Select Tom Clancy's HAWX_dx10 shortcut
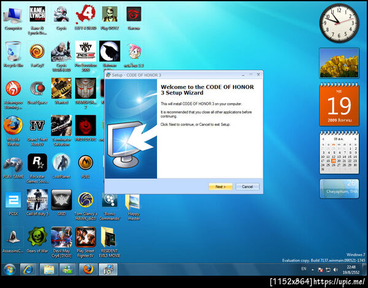 click(86, 206)
